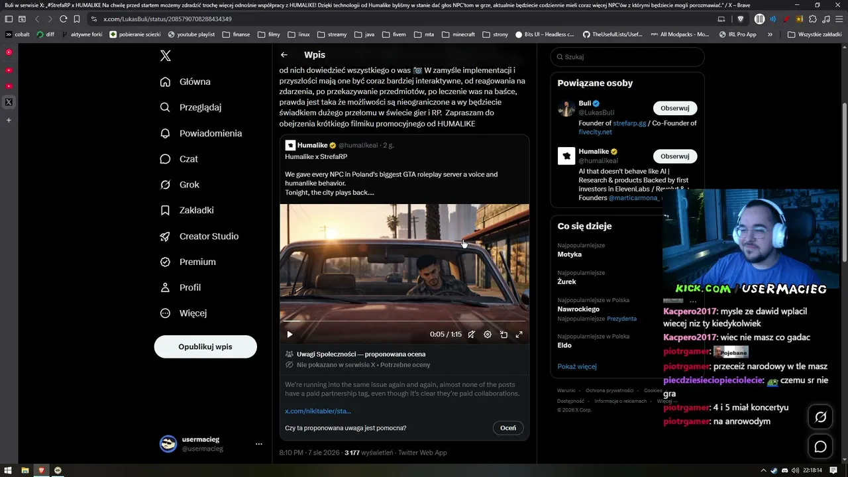Open the Ochrona prywatności footer link
This screenshot has height=477, width=848.
click(x=609, y=391)
